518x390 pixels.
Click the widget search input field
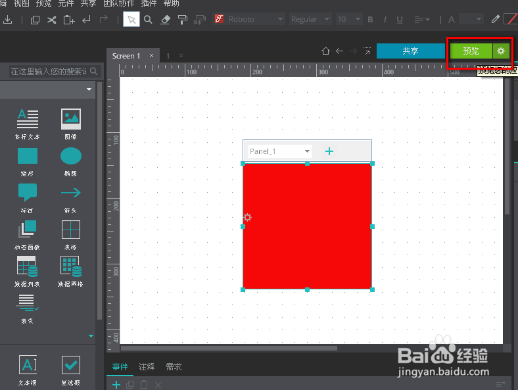[49, 71]
